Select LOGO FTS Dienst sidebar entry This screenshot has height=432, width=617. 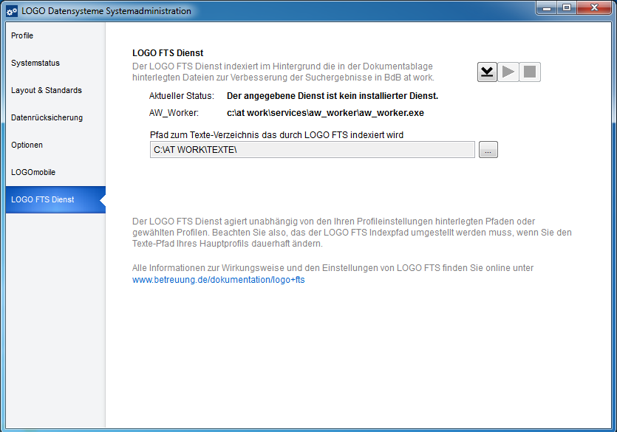(x=55, y=199)
